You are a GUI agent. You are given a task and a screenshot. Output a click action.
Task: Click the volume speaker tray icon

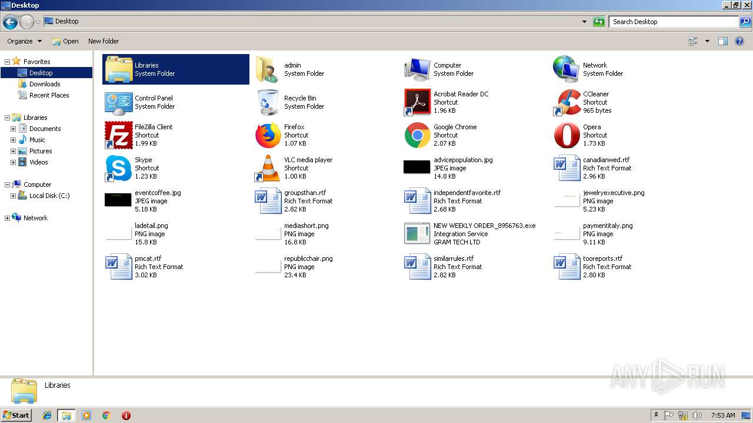(697, 415)
